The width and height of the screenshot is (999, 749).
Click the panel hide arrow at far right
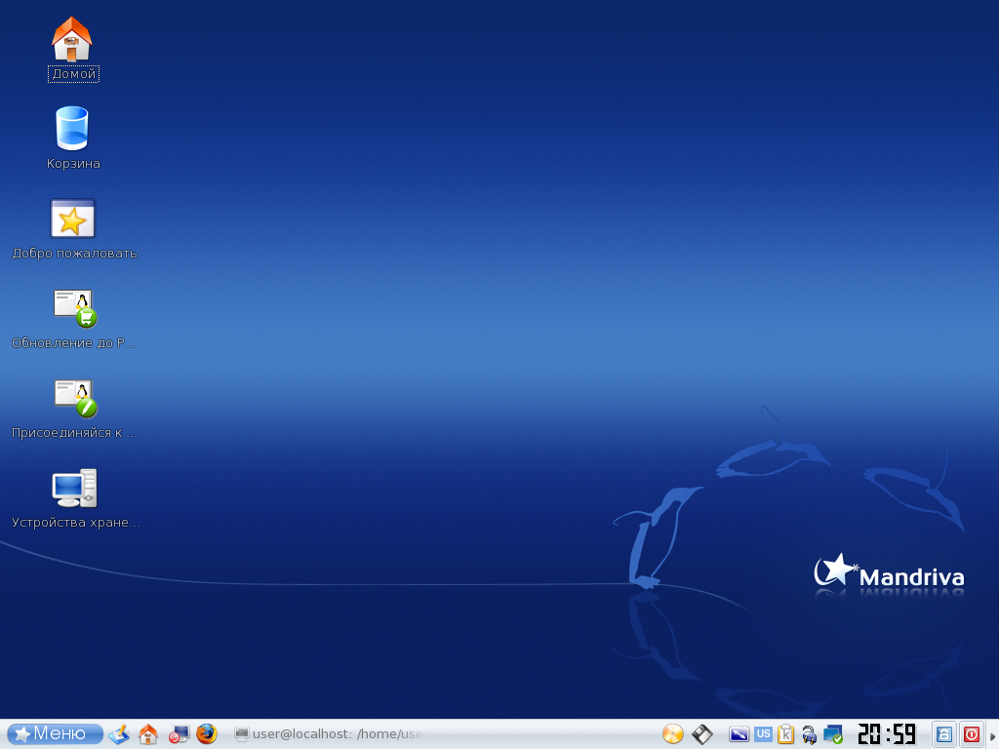(x=992, y=736)
